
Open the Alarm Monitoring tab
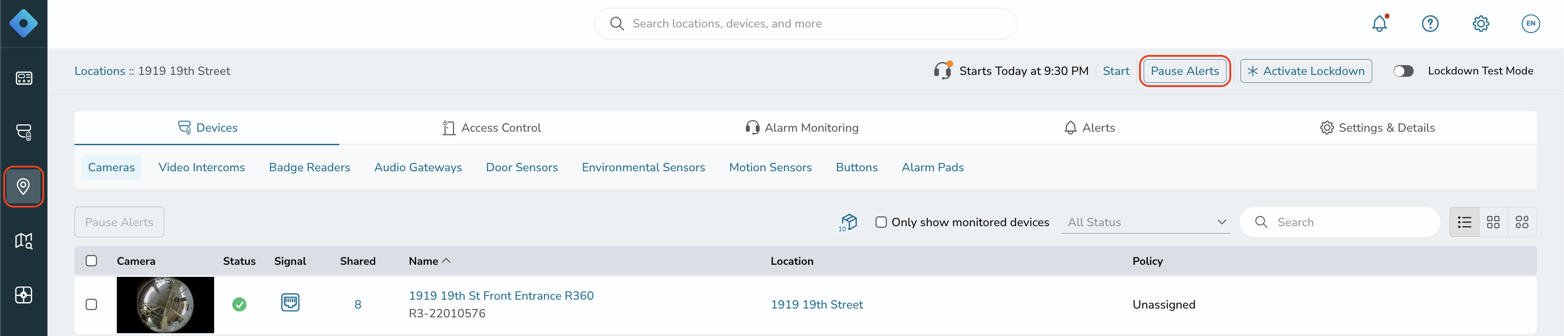point(802,128)
